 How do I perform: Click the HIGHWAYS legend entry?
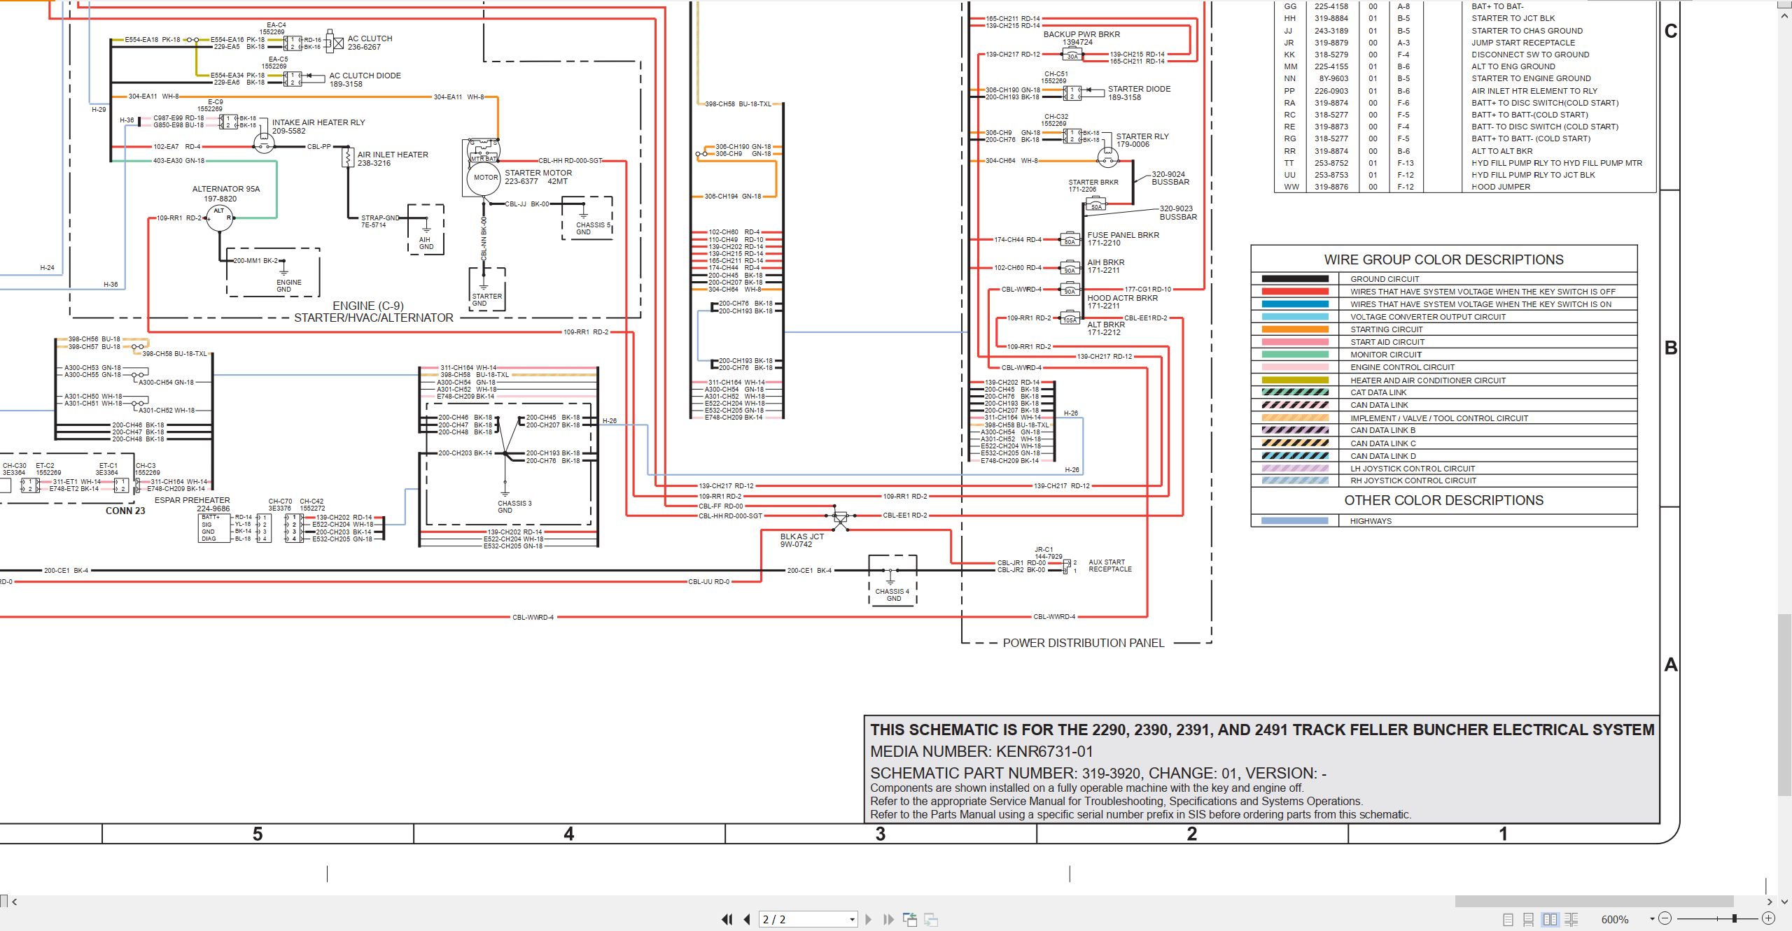pyautogui.click(x=1371, y=521)
